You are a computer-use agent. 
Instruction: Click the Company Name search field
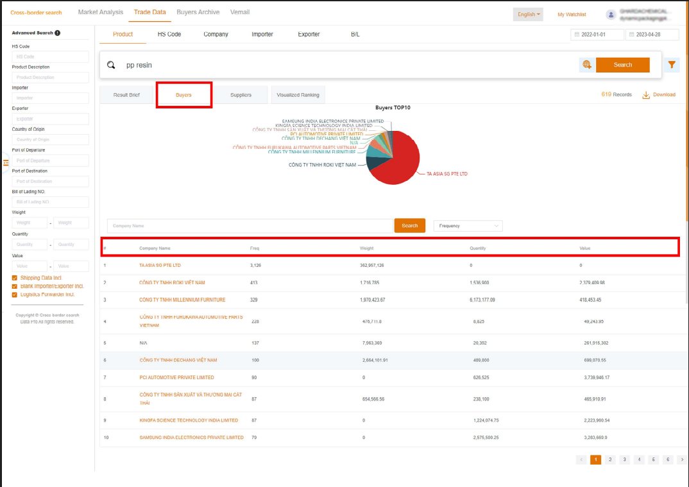click(x=250, y=226)
